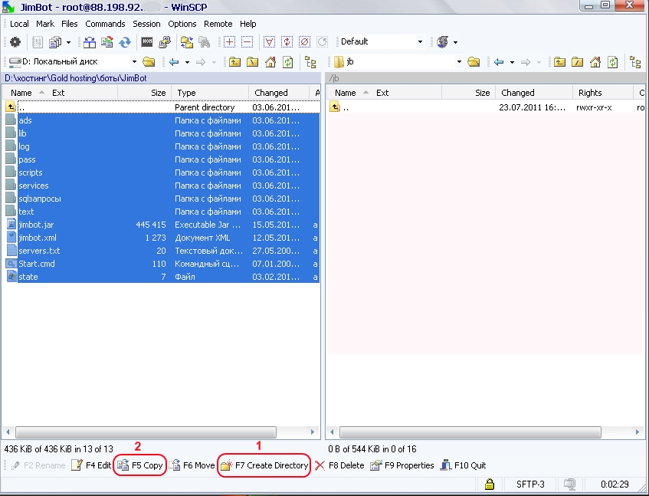Open the terminal console icon
Viewport: 649px width, 496px height.
147,42
